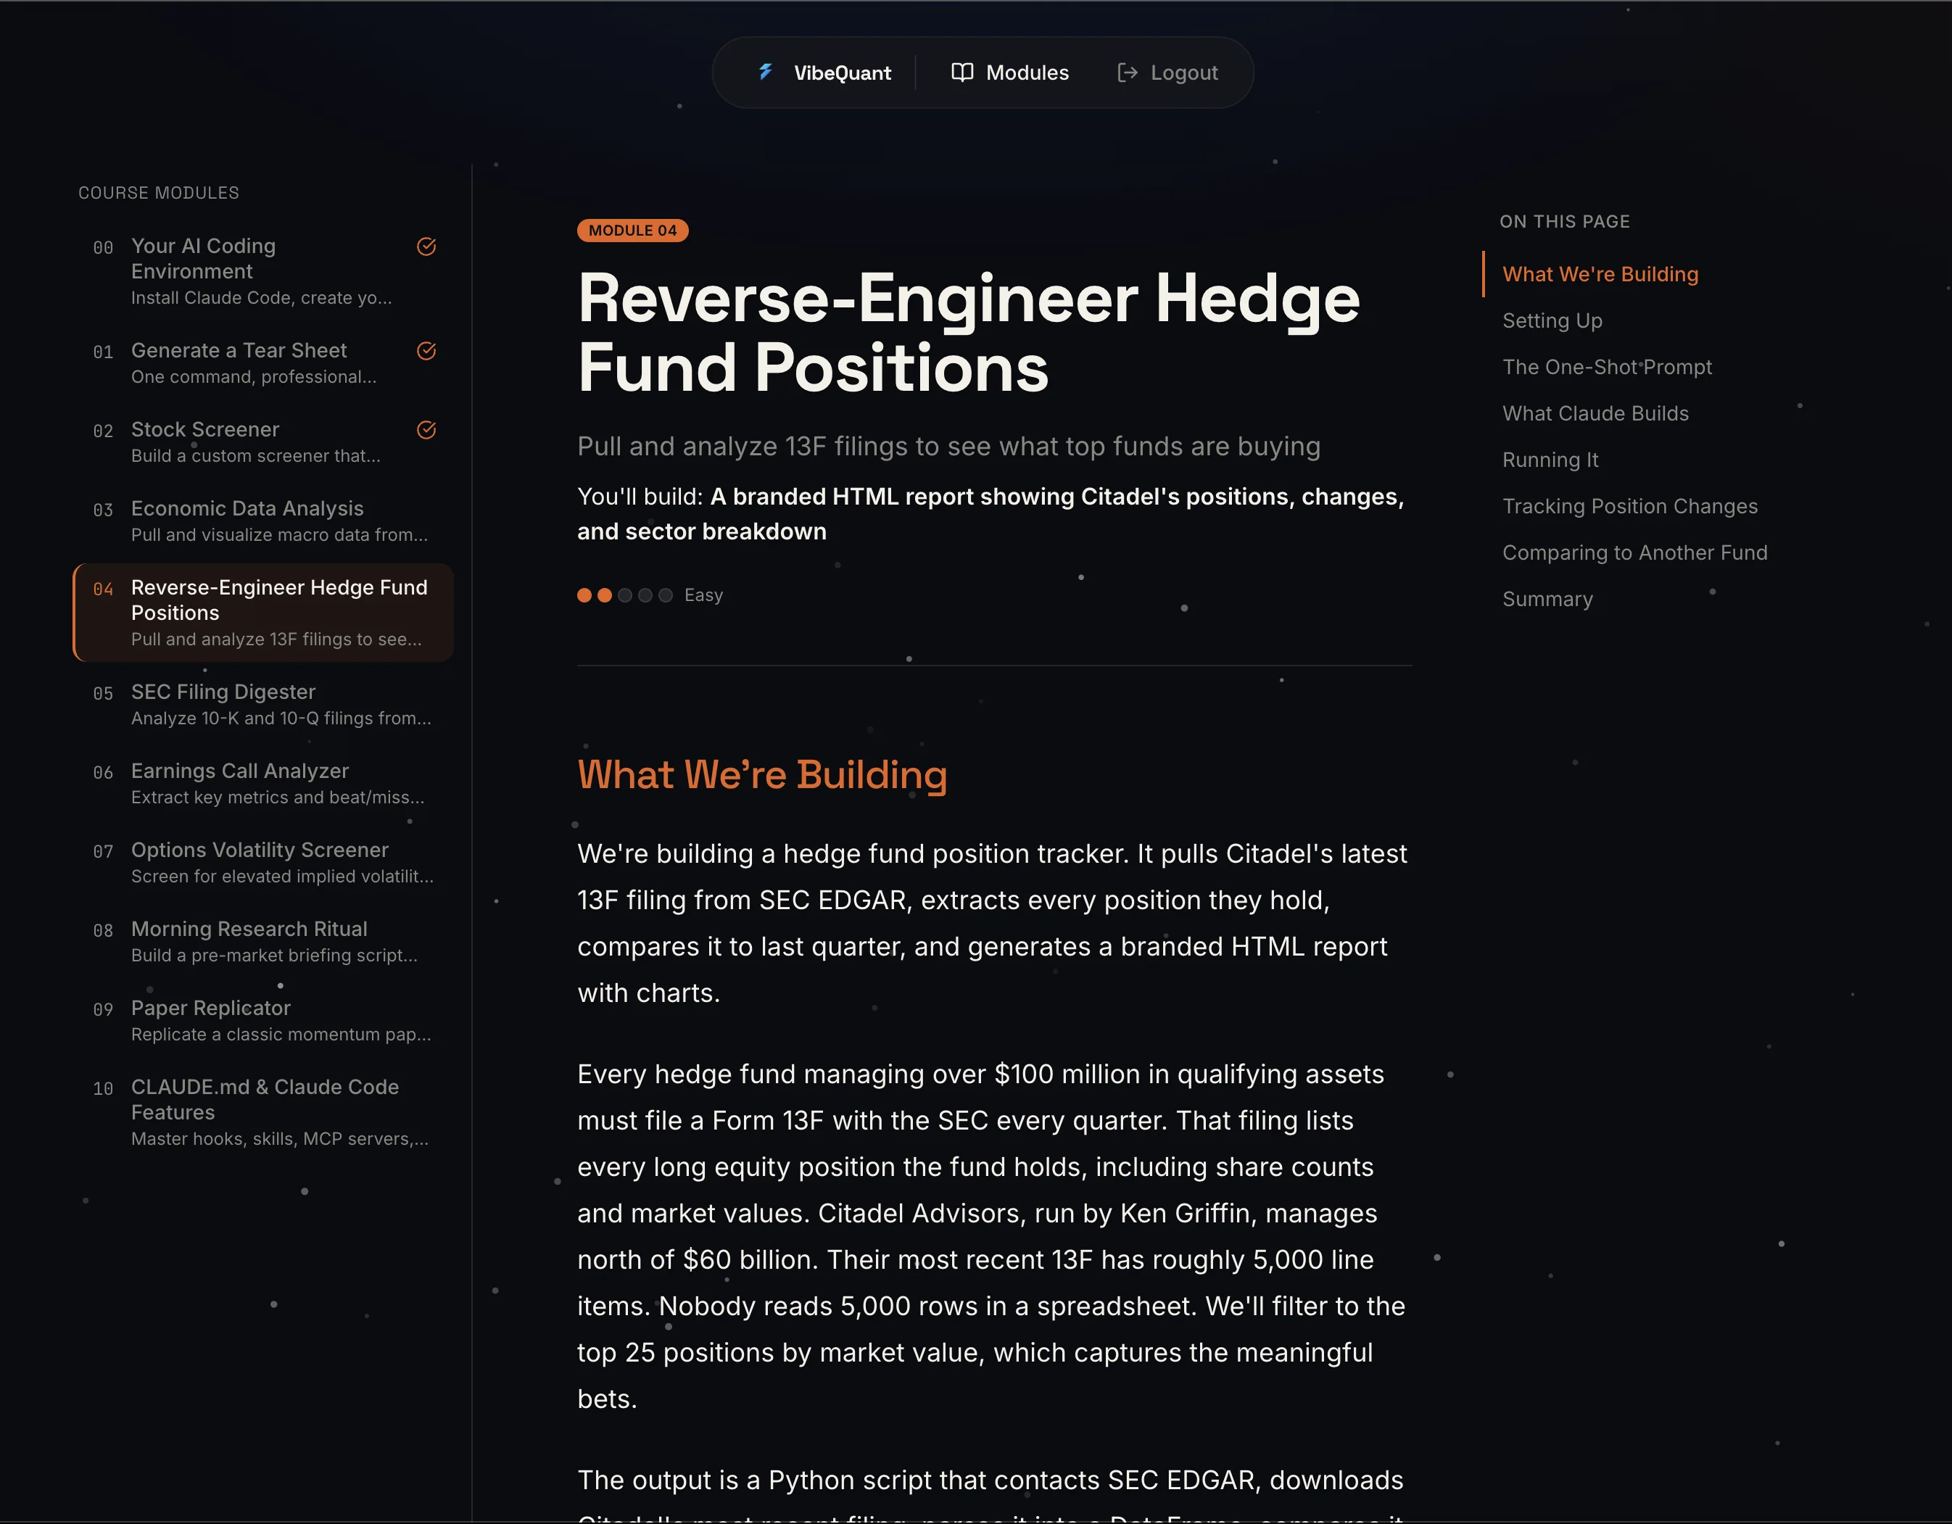Navigate to The One-Shot Prompt section

(x=1607, y=366)
